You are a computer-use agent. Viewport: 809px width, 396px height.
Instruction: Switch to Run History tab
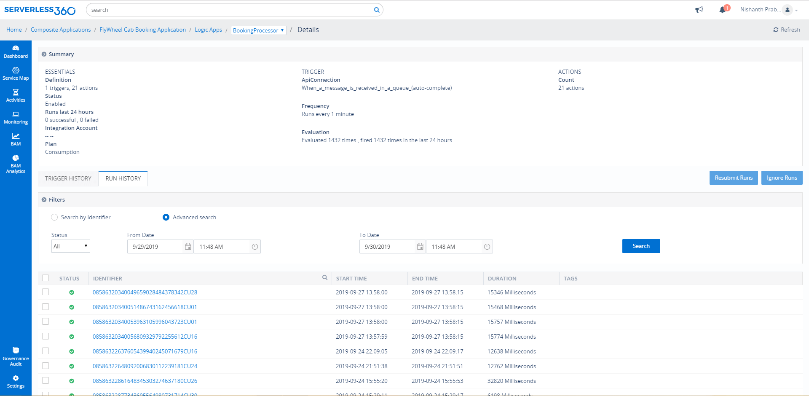123,178
